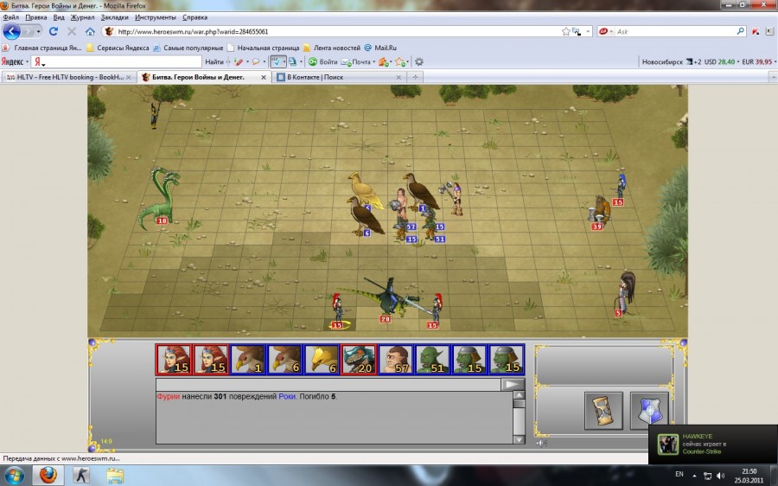Click the hero standing at field's top-left corner
This screenshot has width=778, height=486.
(x=156, y=115)
